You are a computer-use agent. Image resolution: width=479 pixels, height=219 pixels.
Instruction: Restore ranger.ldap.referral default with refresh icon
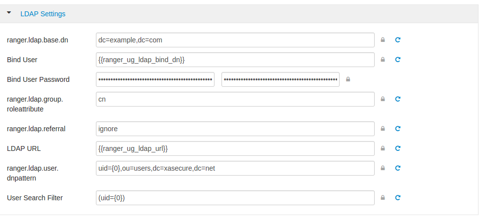(x=397, y=129)
